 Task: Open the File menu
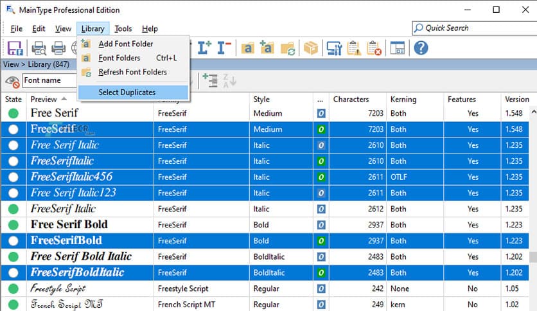17,29
